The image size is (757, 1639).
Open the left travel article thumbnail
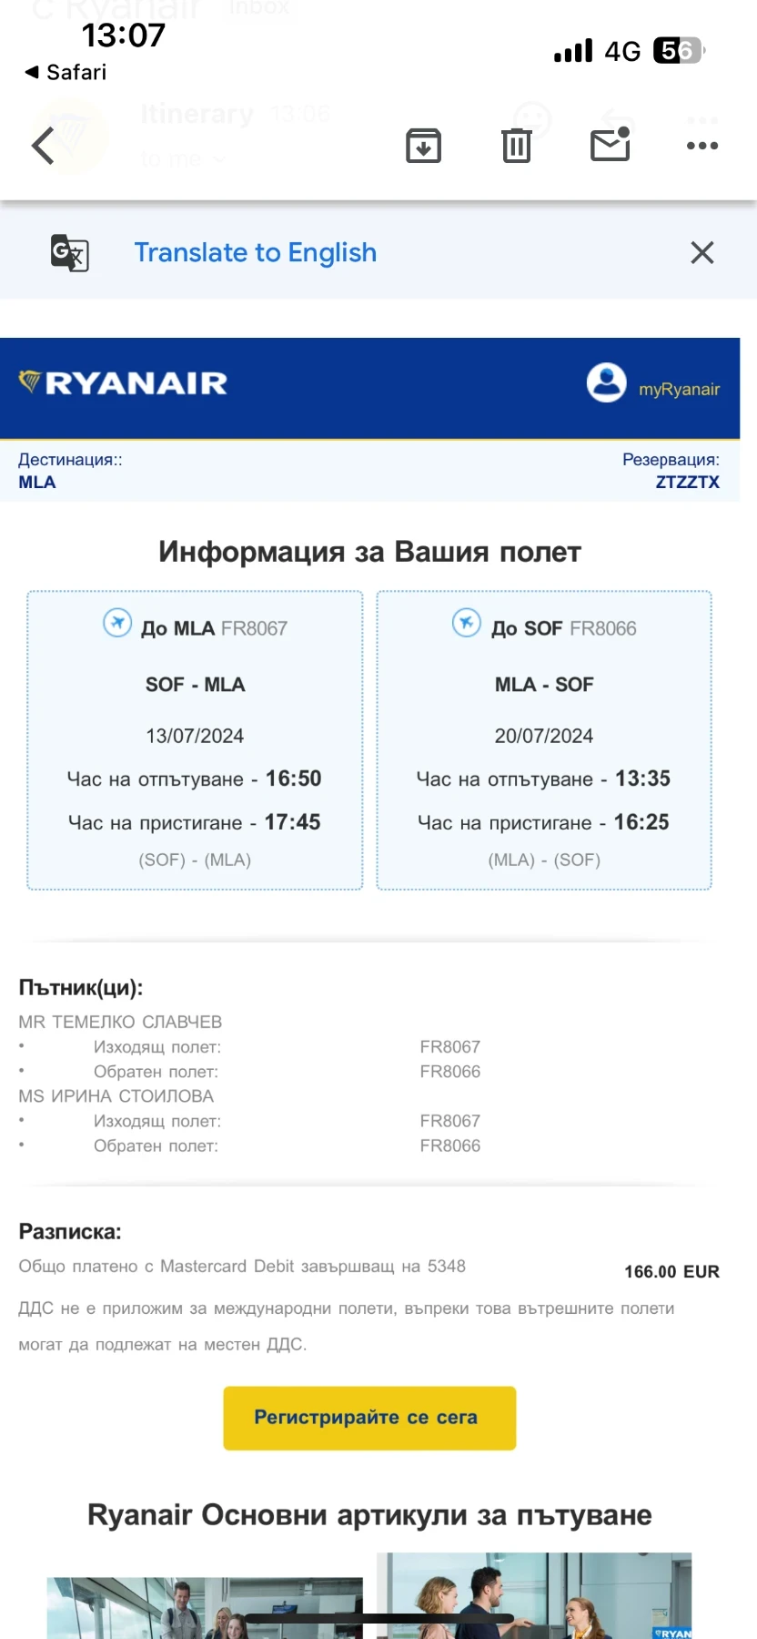[x=205, y=1607]
